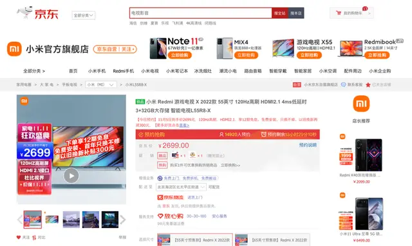
Task: Open the 路由音箱 store tab
Action: click(253, 71)
